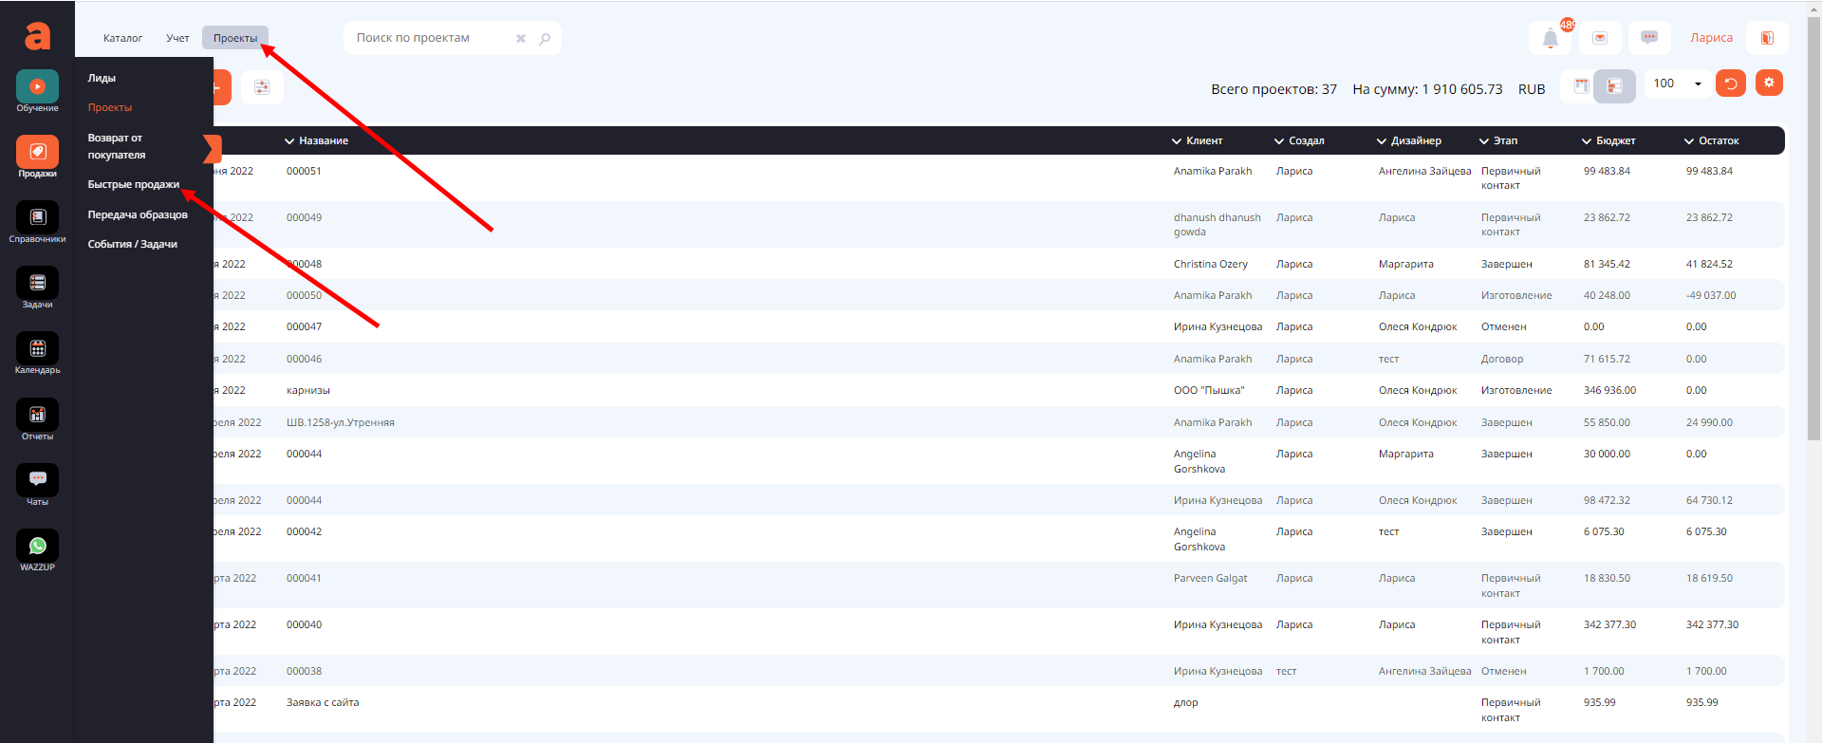This screenshot has height=743, width=1822.
Task: Open the Отчеты sidebar icon
Action: (37, 416)
